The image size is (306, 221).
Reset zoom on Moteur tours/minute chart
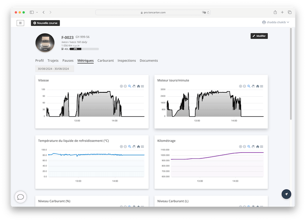tap(257, 86)
